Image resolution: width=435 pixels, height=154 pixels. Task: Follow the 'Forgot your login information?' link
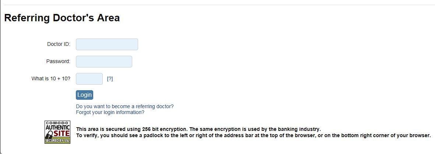point(110,112)
